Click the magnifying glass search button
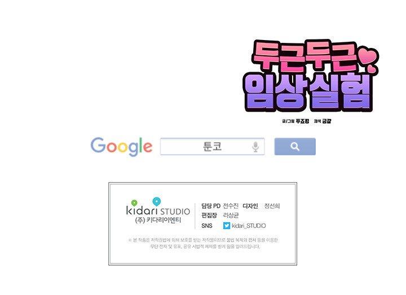The image size is (406, 295). tap(295, 147)
